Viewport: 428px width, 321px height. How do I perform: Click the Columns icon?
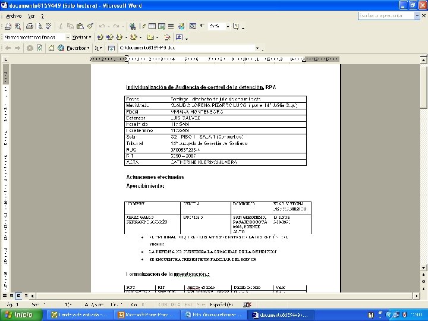coord(171,26)
